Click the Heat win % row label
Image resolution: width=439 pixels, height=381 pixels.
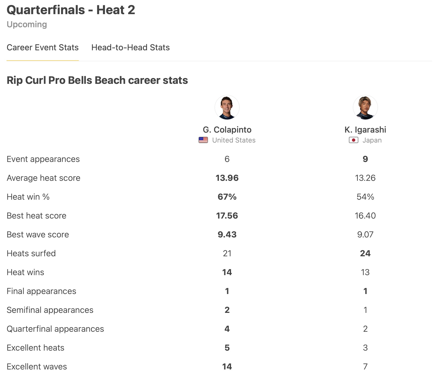click(x=28, y=197)
